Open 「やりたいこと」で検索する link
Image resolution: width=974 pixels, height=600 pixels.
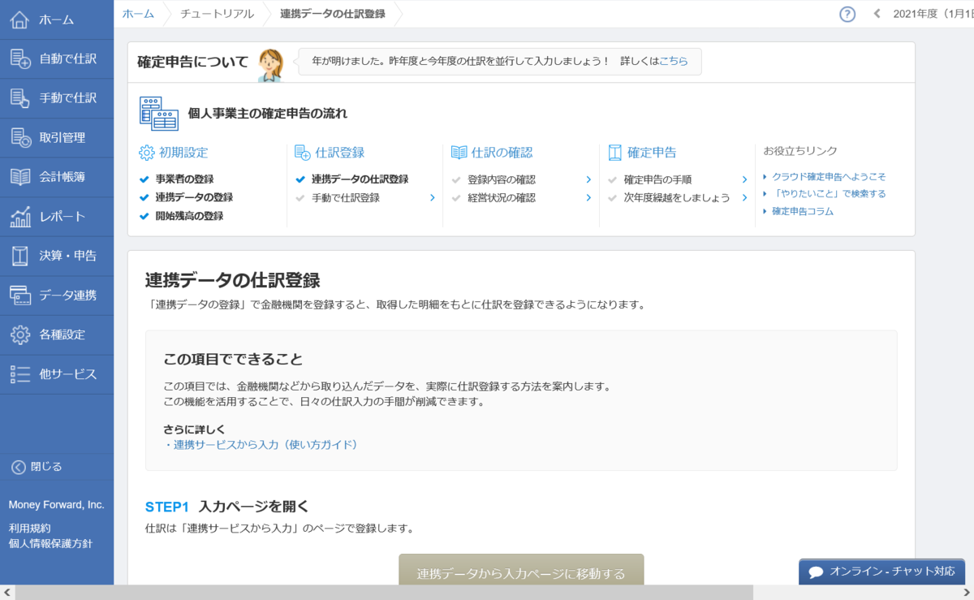point(829,193)
